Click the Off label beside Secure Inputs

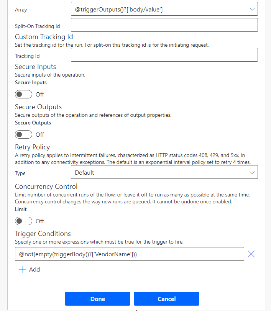[x=40, y=94]
